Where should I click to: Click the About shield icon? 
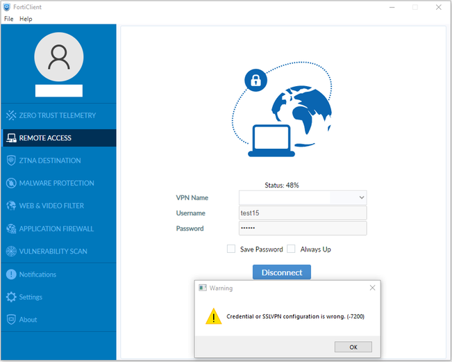pyautogui.click(x=11, y=320)
